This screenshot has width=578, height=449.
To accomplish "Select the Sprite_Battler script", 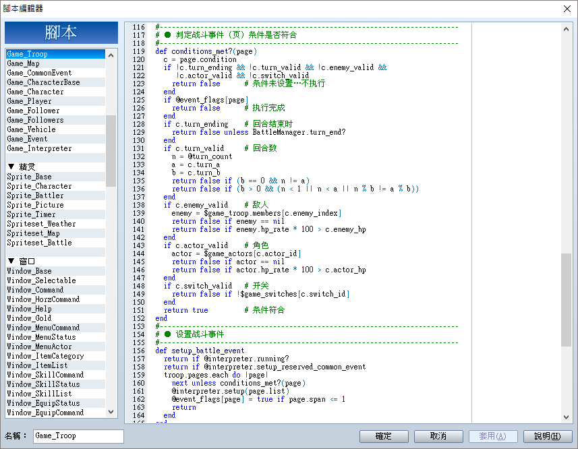I will [55, 196].
